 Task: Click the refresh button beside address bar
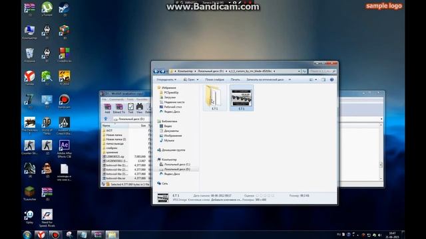(x=304, y=71)
